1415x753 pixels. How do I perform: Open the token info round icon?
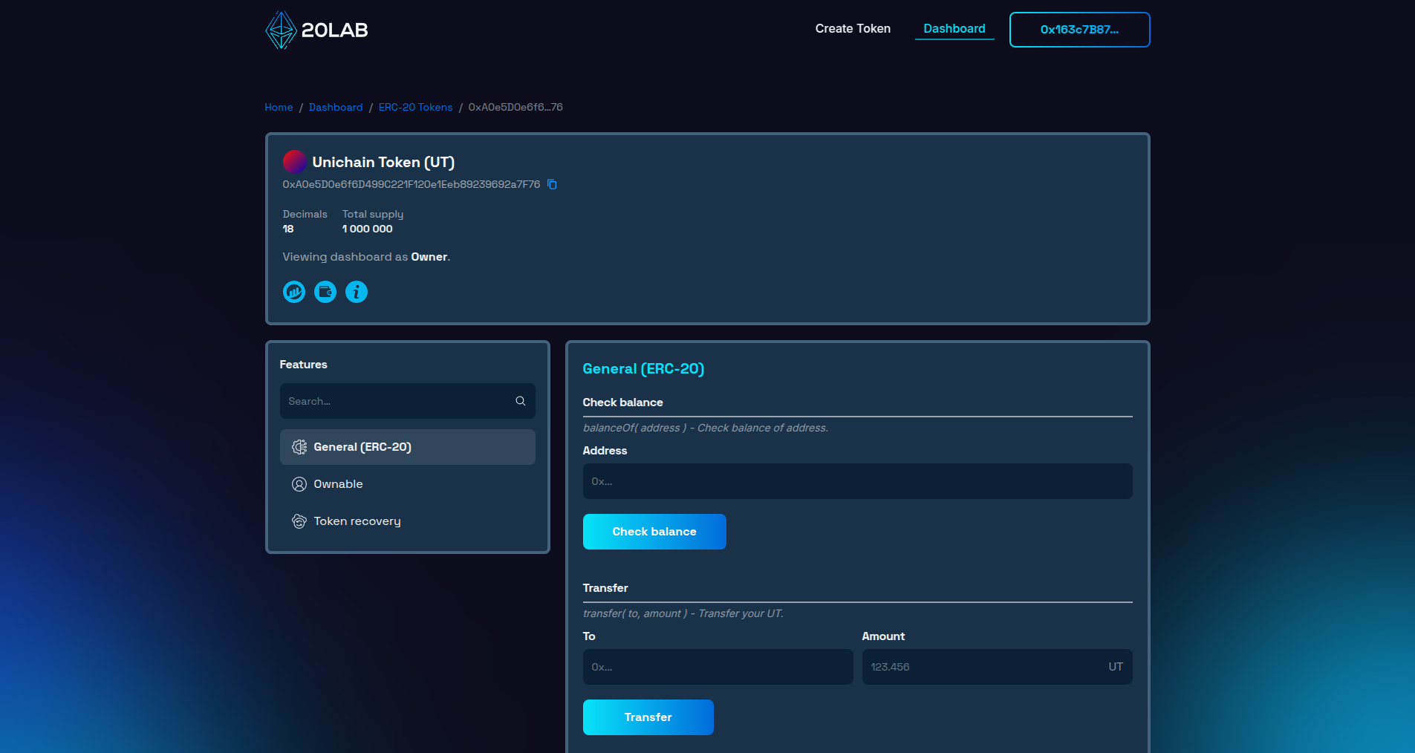click(x=357, y=292)
